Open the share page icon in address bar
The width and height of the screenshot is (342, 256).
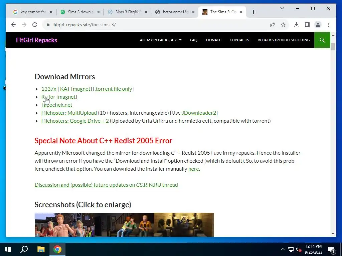[x=273, y=25]
